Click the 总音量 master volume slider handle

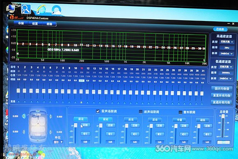point(223,116)
